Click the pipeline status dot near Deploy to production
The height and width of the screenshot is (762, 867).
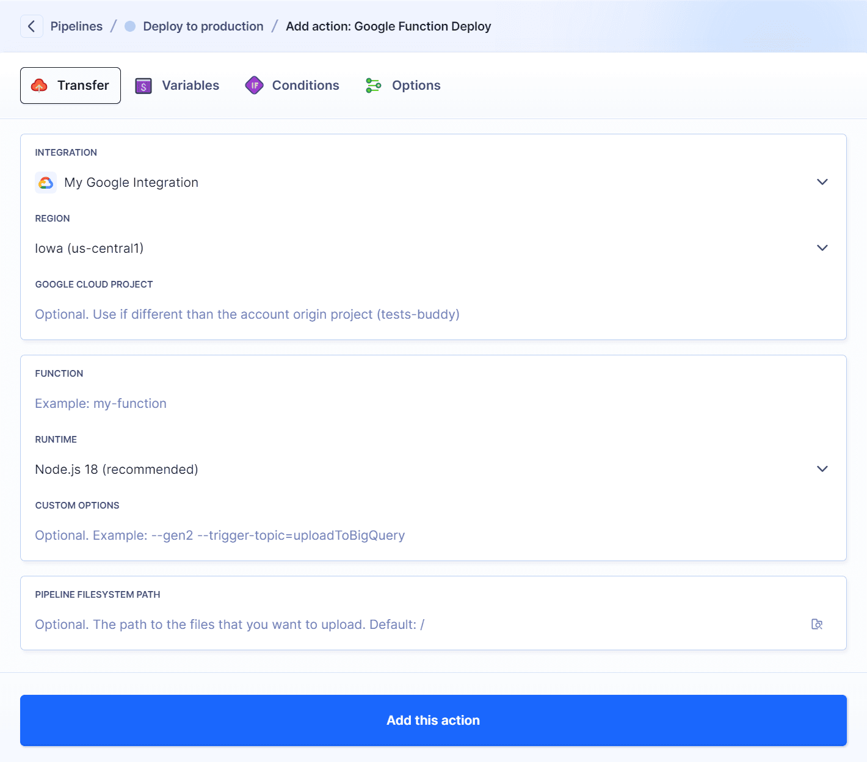(129, 26)
